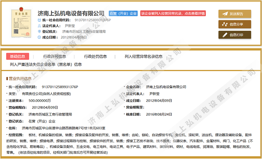Viewport: 262px width, 159px height.
Task: Click the share icon on 信息分享
Action: 225,24
